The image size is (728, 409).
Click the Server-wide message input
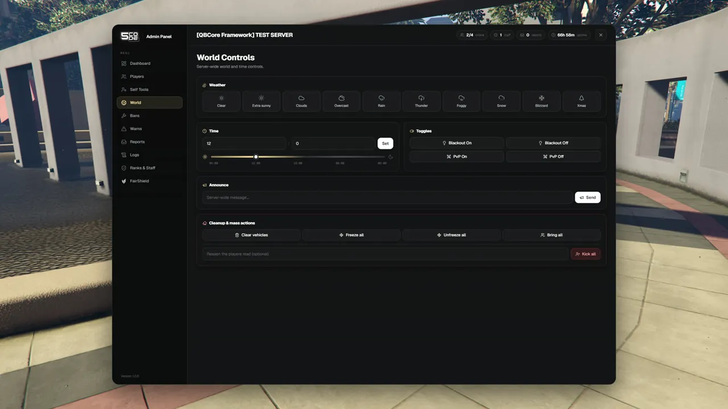[387, 198]
